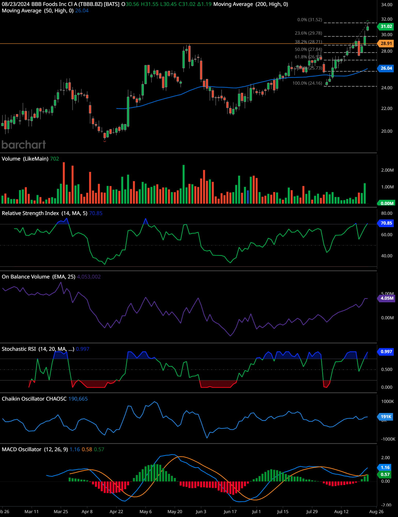Select the 38.2% (28.71) Fibonacci label

point(308,42)
